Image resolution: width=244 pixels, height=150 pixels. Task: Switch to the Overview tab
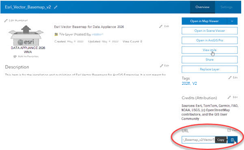(x=202, y=7)
